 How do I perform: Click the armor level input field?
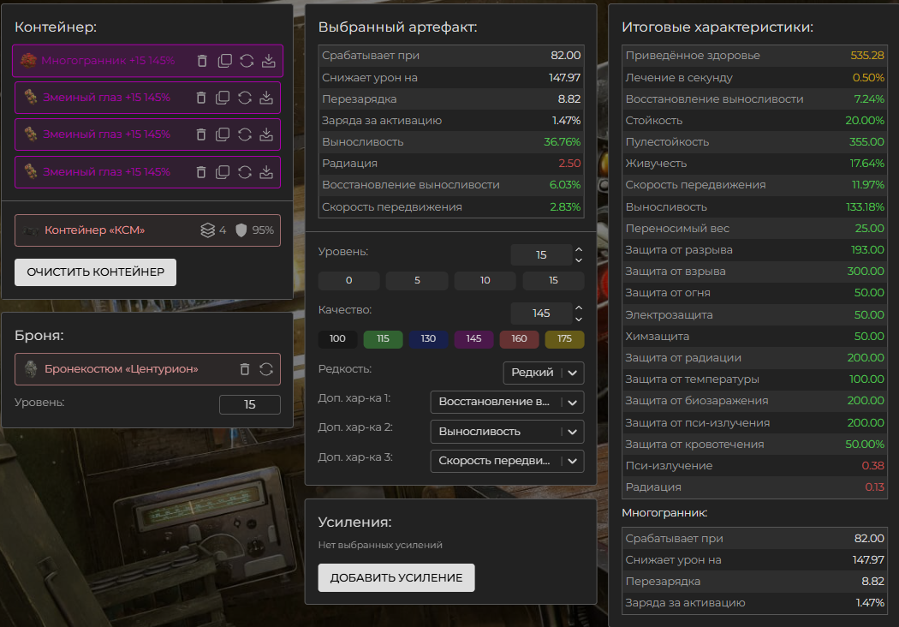pos(249,404)
